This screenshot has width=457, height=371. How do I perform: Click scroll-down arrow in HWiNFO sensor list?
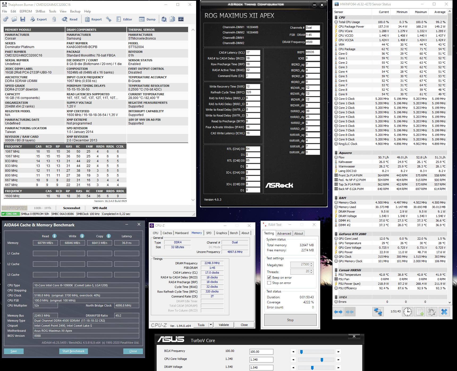[450, 302]
